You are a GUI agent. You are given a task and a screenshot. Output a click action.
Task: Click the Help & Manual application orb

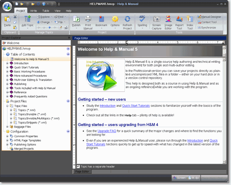7,7
